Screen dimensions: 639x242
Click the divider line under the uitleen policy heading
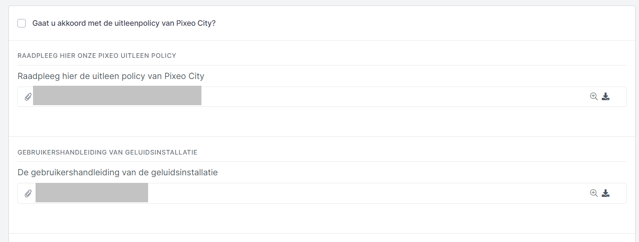point(322,65)
